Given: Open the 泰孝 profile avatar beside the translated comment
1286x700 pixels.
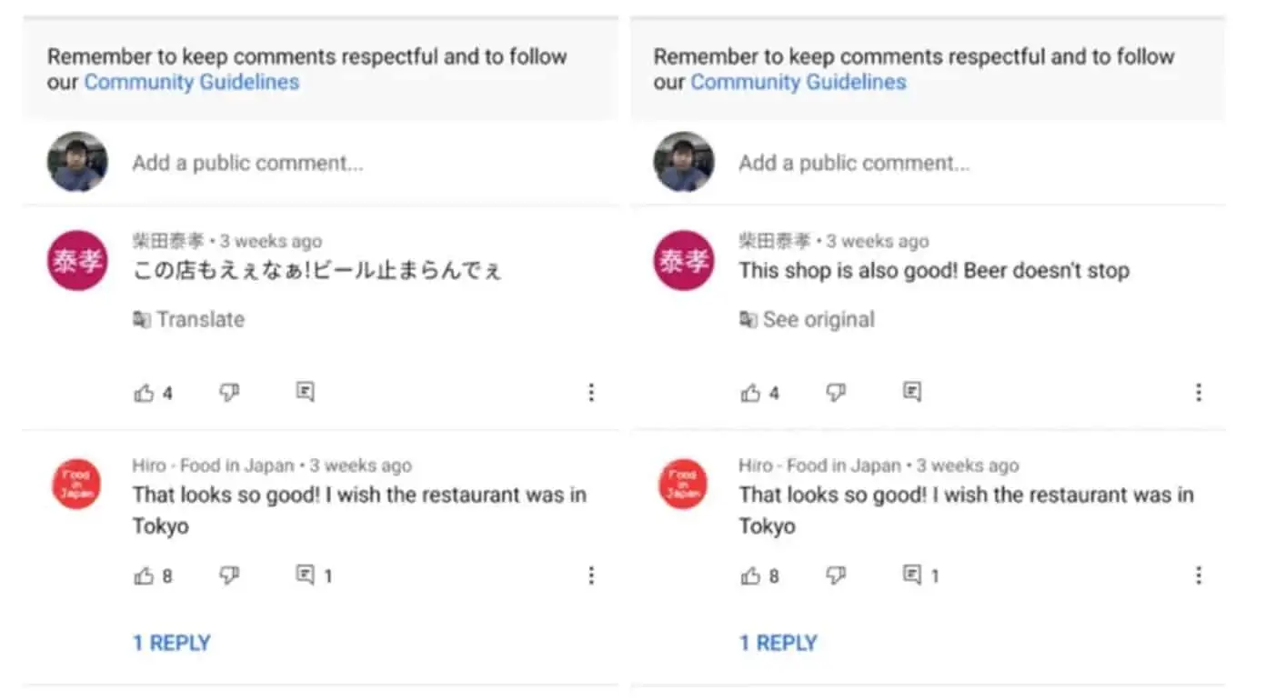Looking at the screenshot, I should 684,261.
